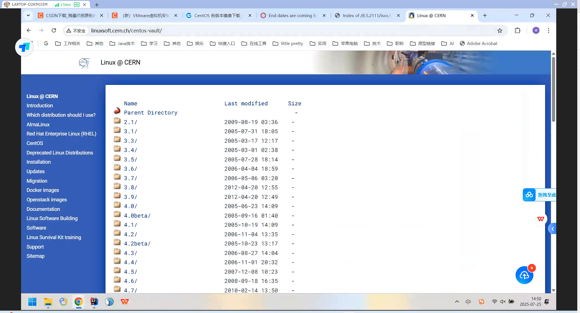Open the 工作相关 bookmarks folder

[x=68, y=43]
